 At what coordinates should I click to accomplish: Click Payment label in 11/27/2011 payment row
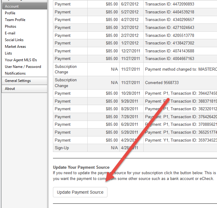point(63,59)
